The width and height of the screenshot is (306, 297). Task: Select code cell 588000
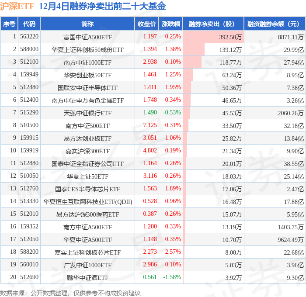[29, 49]
